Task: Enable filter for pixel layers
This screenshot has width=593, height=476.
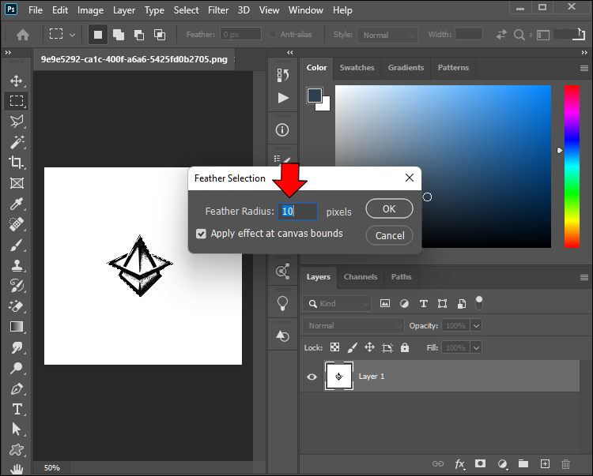Action: (x=385, y=303)
